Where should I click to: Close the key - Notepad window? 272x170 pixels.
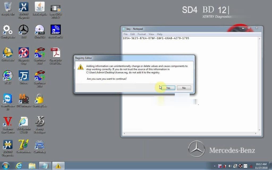tap(257, 28)
